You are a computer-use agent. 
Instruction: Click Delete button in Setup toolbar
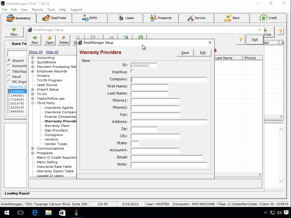[x=64, y=40]
